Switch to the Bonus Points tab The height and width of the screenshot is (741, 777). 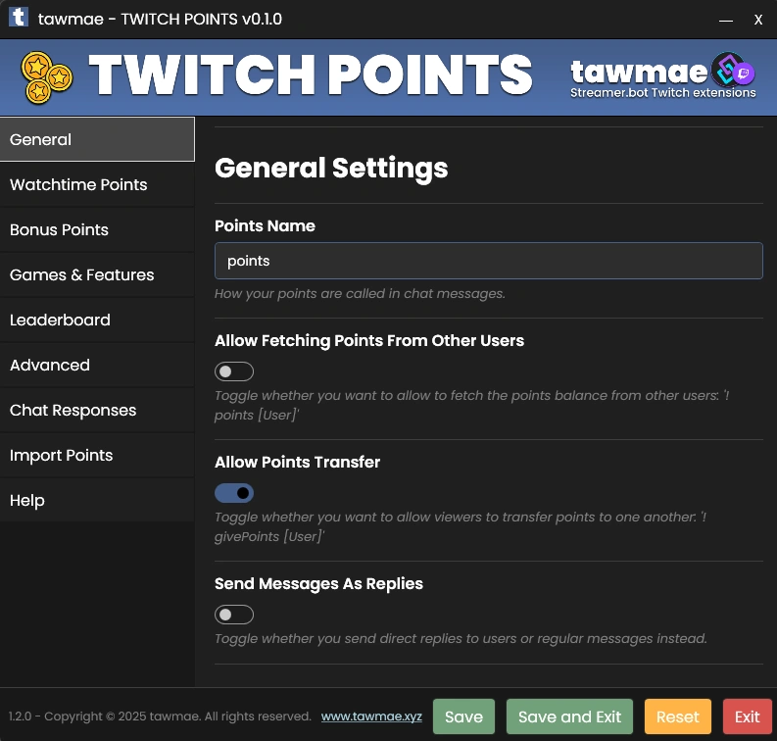[x=97, y=229]
